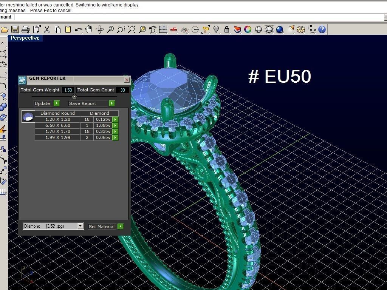Click the Copy icon in toolbar
Image resolution: width=387 pixels, height=290 pixels.
coord(57,29)
